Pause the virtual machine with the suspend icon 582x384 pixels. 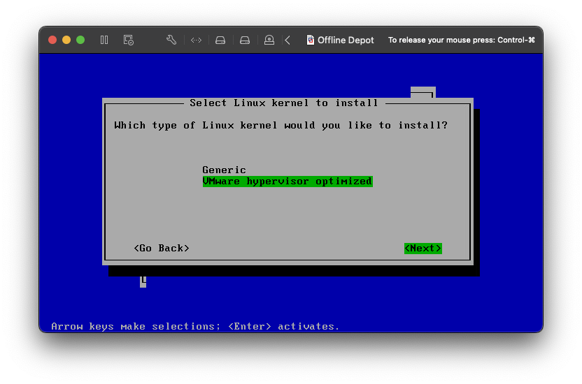104,40
